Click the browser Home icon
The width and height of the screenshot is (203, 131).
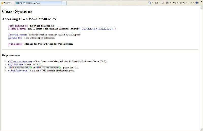[x=150, y=3]
